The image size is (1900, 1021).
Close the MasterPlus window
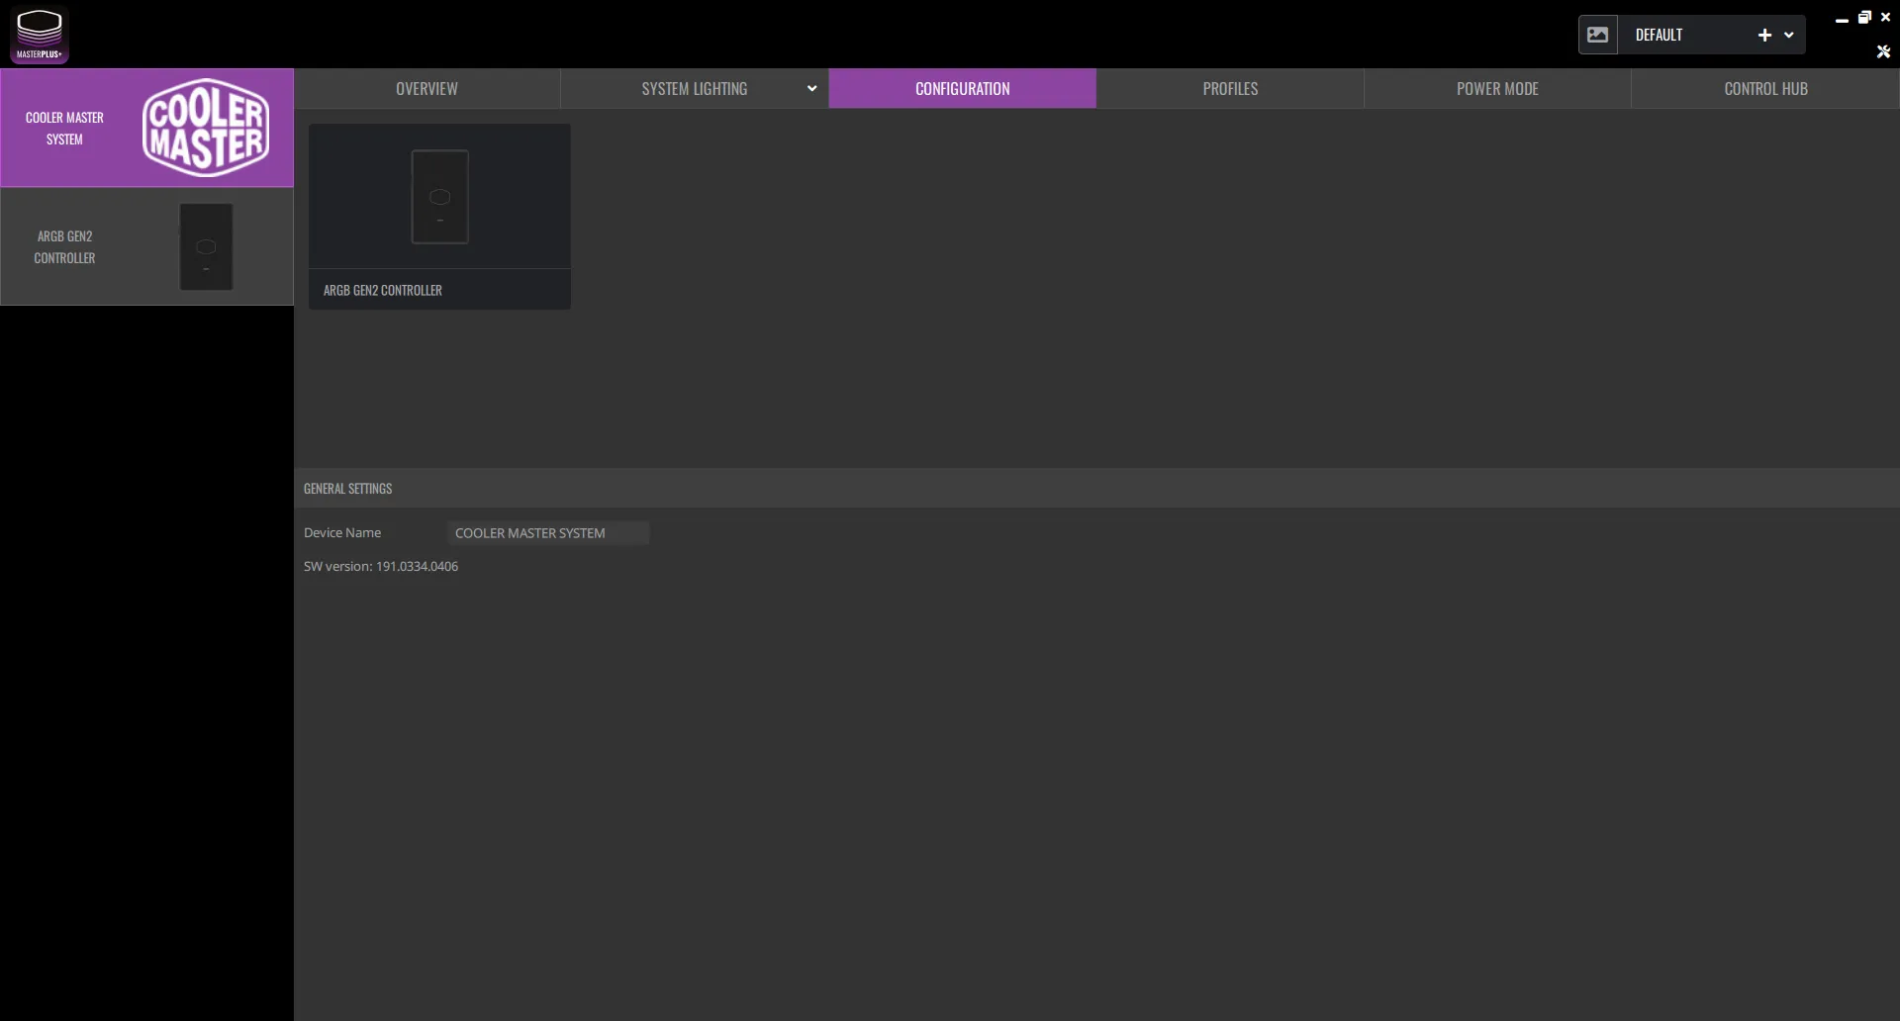coord(1885,18)
